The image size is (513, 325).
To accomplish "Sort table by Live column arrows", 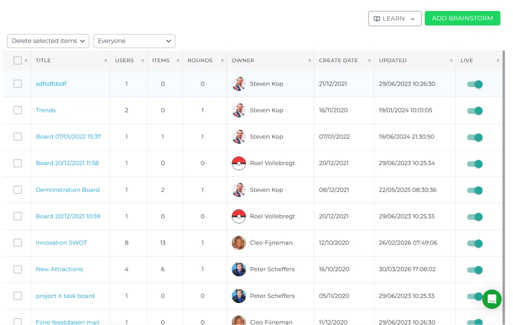I will (x=498, y=60).
